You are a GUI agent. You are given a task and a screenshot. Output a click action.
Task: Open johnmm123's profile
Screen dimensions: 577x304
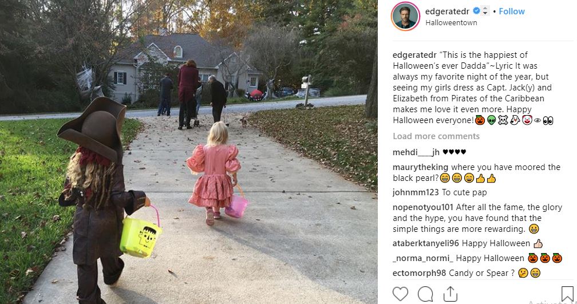[416, 192]
